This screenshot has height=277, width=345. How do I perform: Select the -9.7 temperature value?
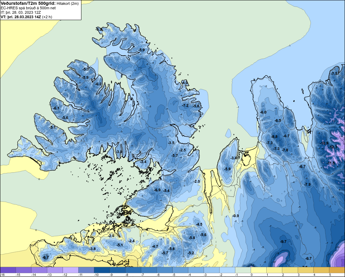click(x=283, y=242)
